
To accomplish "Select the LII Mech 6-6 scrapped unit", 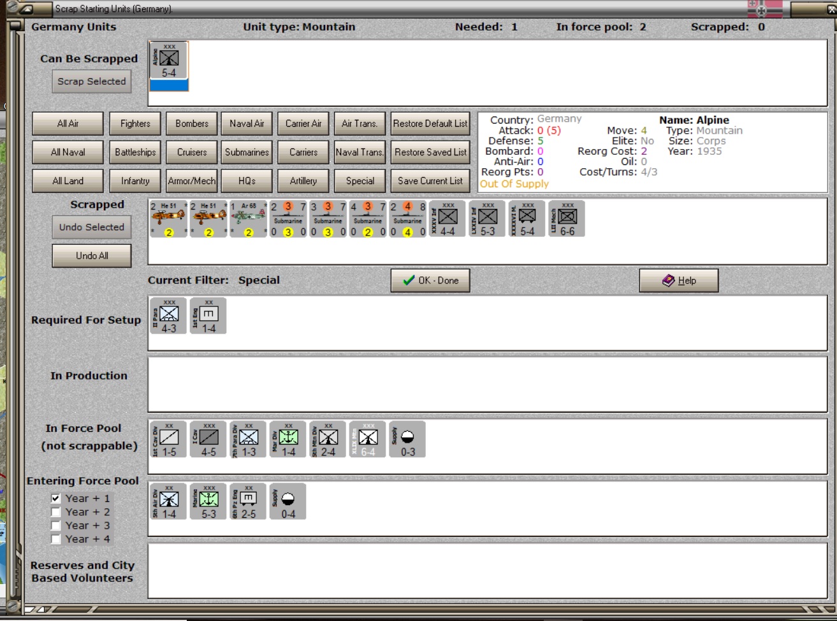I will pos(567,218).
